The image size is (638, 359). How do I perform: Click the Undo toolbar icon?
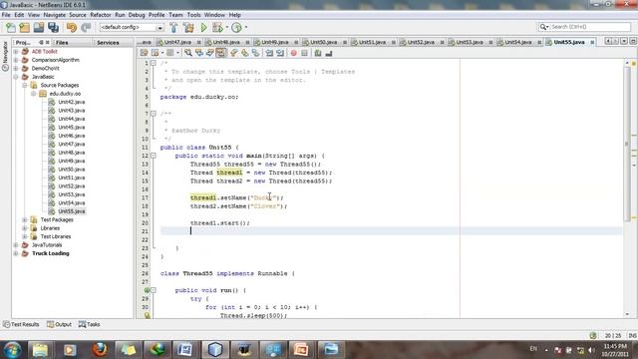[72, 27]
